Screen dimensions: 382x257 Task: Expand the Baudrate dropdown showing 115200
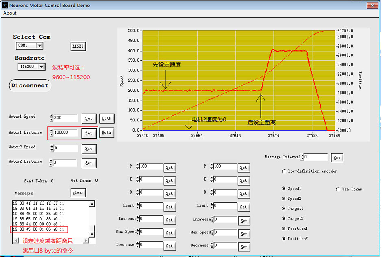(x=31, y=67)
